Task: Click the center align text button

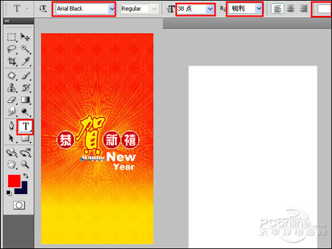Action: [290, 9]
